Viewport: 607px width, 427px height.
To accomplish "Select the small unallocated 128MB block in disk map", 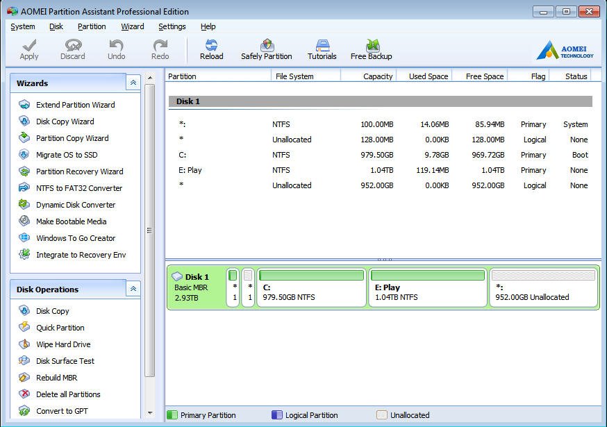I will [x=248, y=287].
